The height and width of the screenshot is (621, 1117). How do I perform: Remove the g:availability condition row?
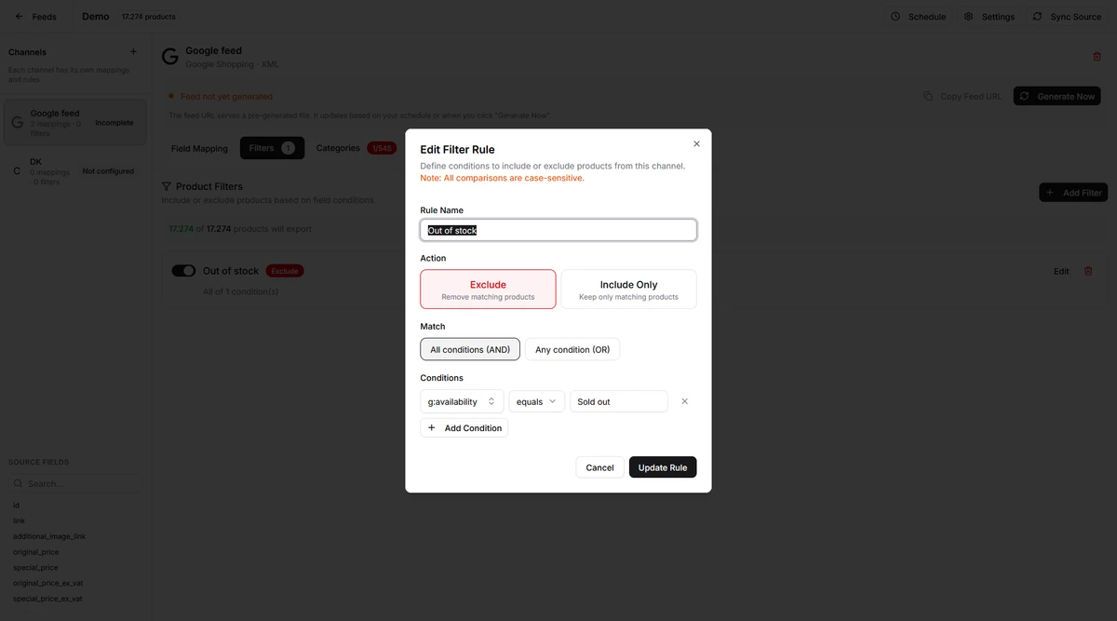(684, 401)
